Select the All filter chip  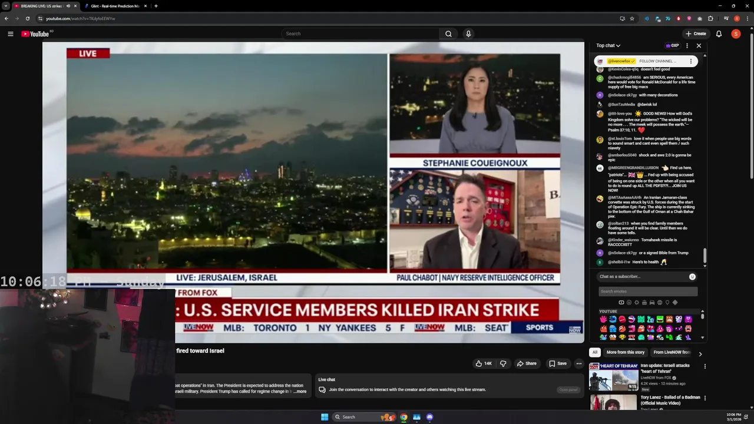click(x=595, y=352)
